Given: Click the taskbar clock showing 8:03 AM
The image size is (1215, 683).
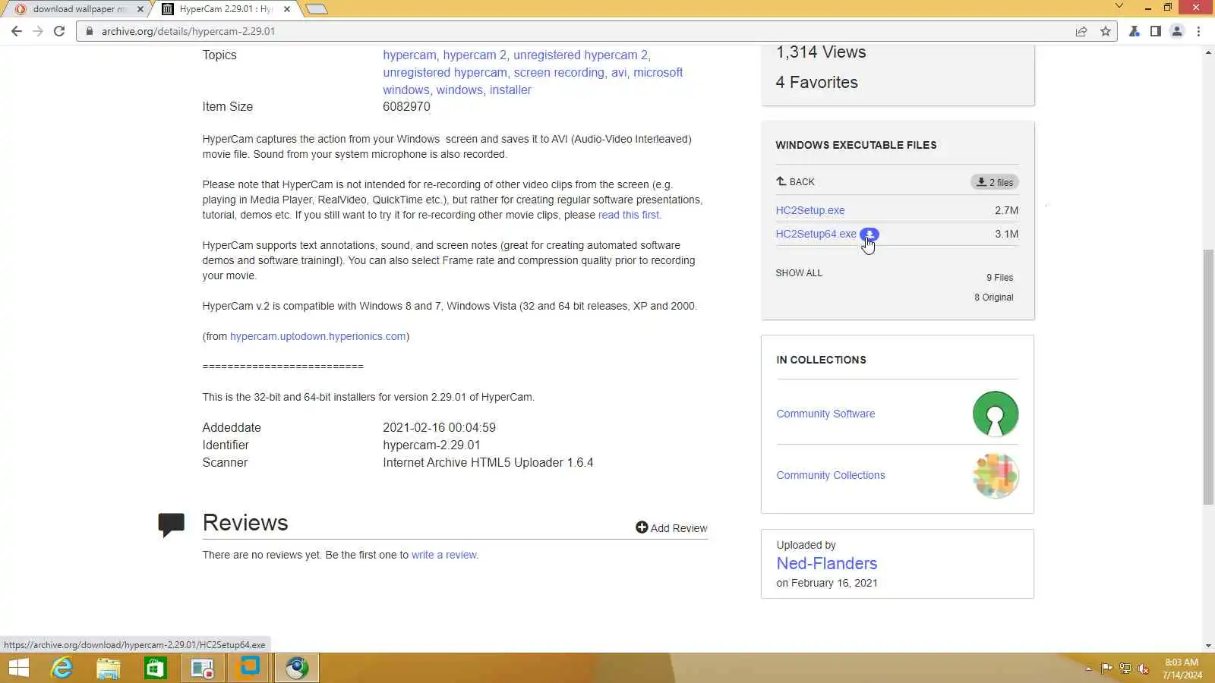Looking at the screenshot, I should [1182, 669].
